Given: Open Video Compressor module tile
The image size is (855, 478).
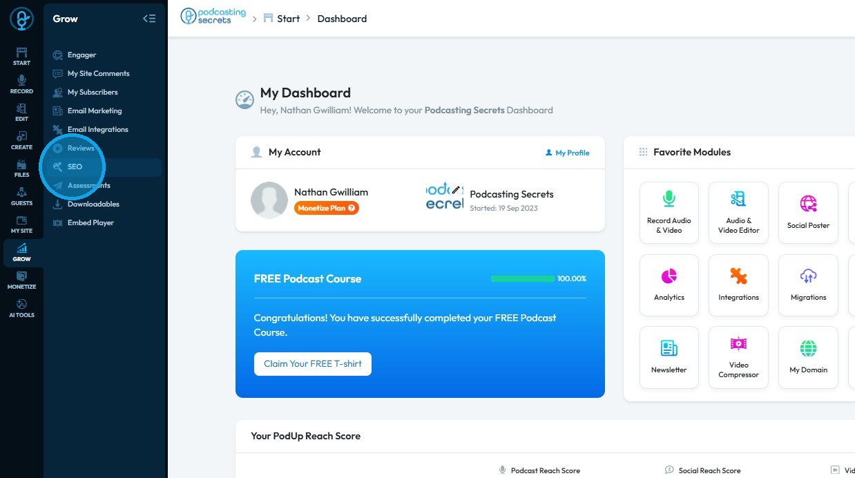Looking at the screenshot, I should tap(738, 358).
